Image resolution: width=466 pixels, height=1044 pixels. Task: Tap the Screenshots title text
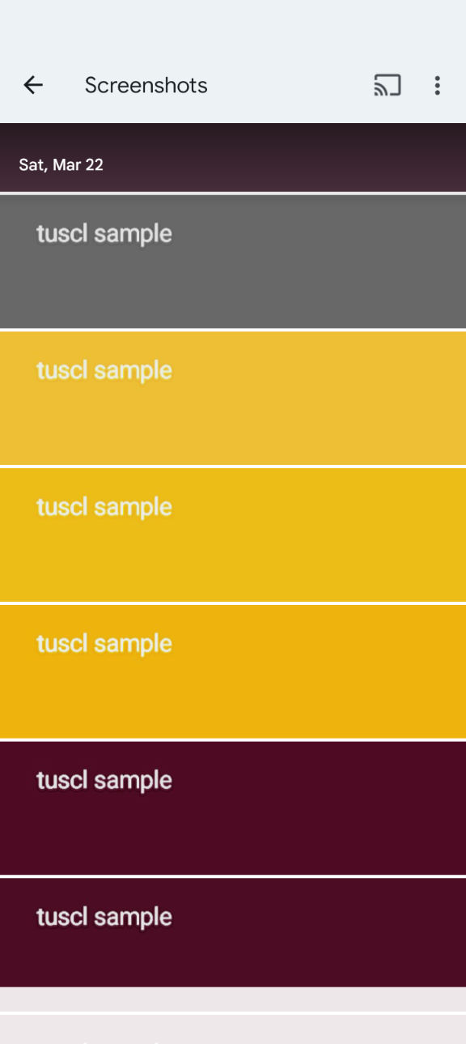(146, 85)
